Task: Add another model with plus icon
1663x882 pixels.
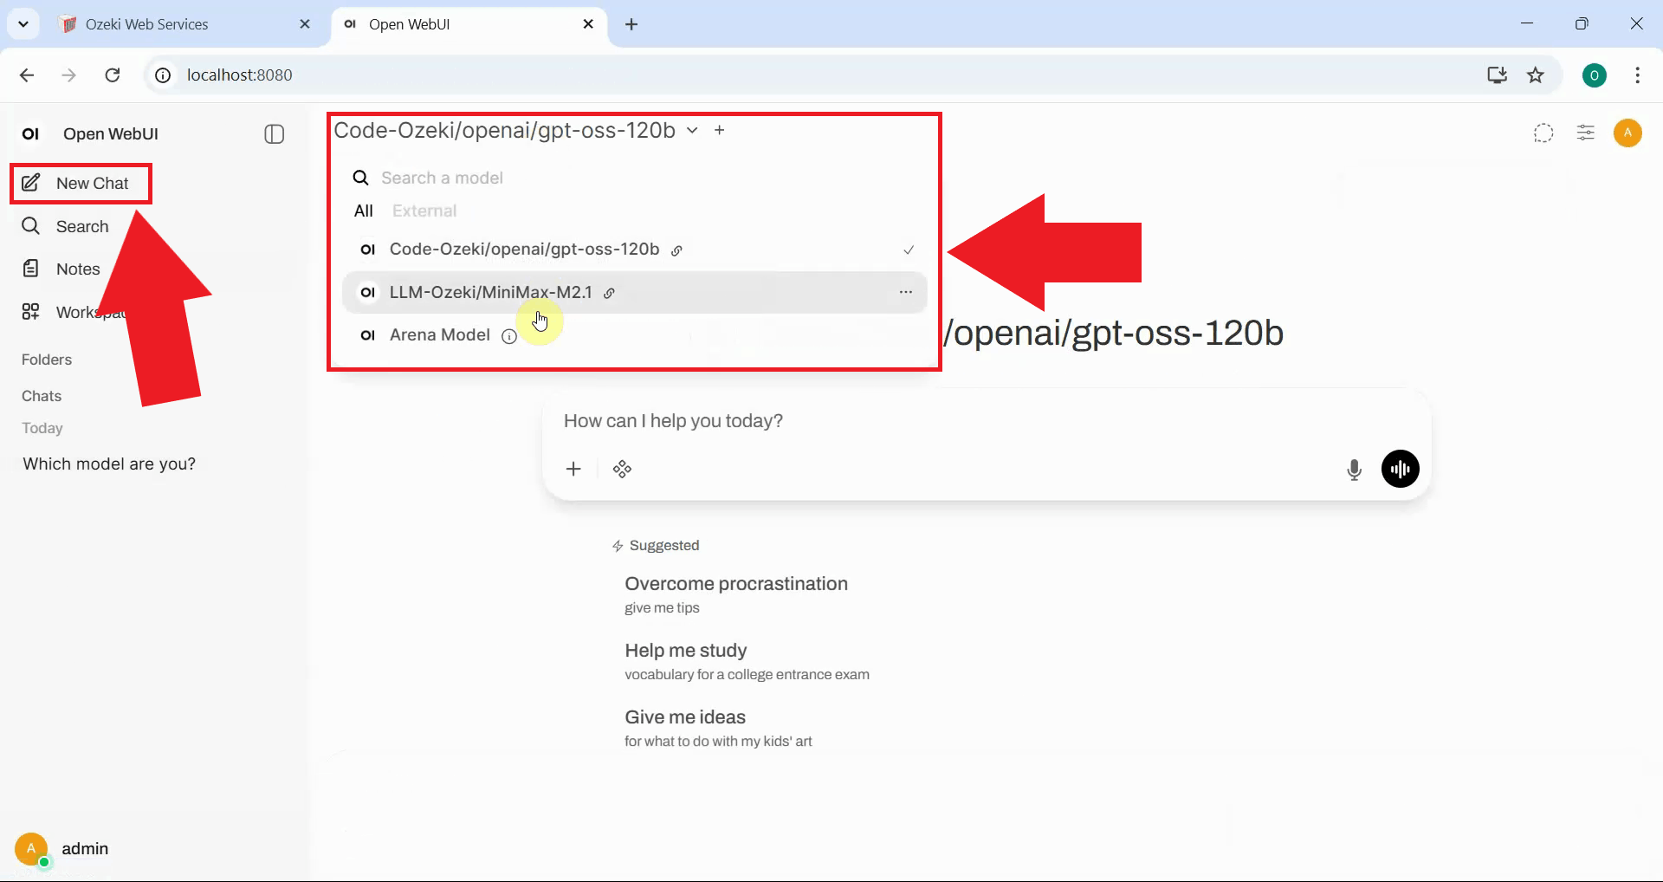Action: pyautogui.click(x=719, y=131)
